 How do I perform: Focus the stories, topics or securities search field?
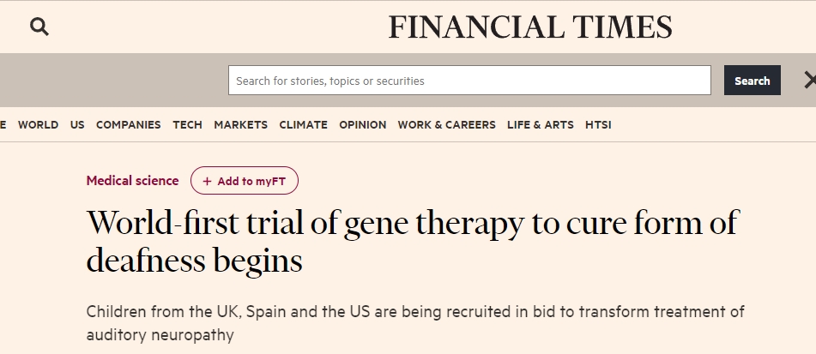469,81
